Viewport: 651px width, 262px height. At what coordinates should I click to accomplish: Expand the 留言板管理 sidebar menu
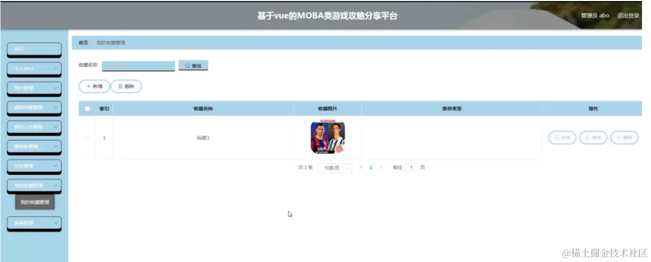(34, 147)
